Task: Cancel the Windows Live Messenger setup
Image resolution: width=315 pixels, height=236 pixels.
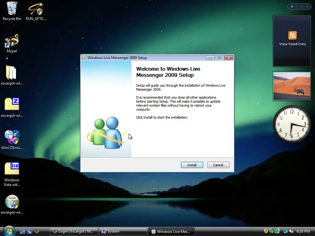Action: tap(218, 165)
